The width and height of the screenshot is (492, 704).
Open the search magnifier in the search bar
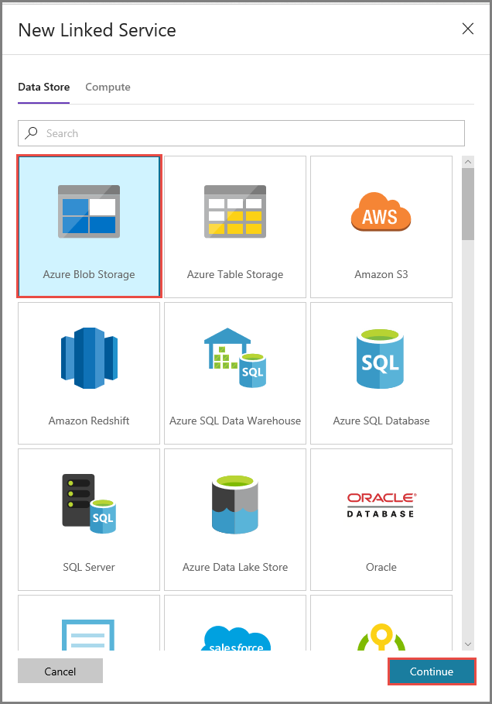tap(31, 132)
